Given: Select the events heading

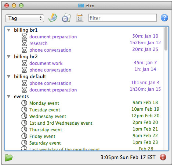Looking at the screenshot, I should point(21,97).
